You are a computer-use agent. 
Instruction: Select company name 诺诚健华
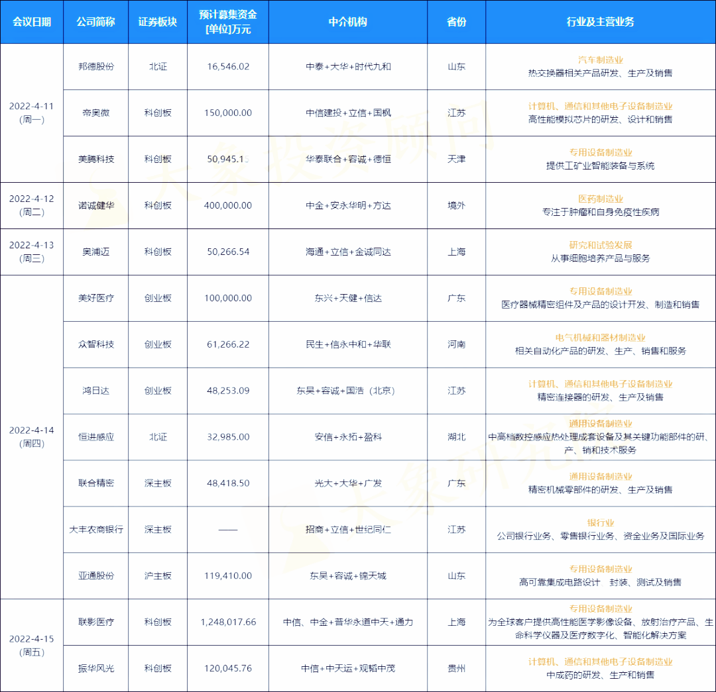tap(96, 205)
